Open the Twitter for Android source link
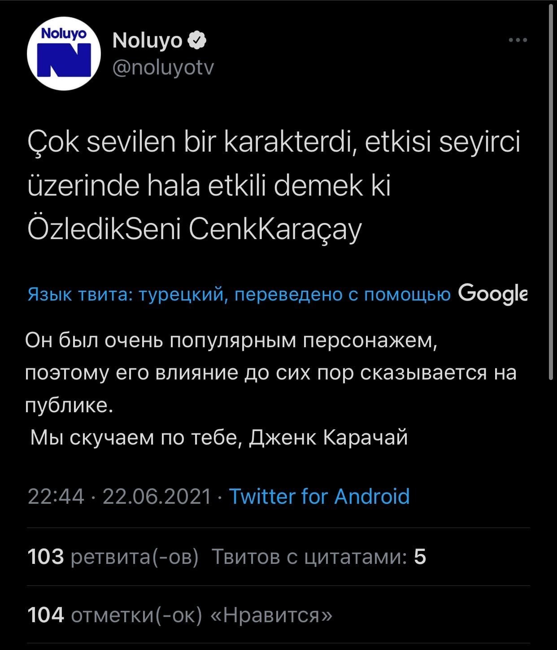Viewport: 557px width, 650px height. click(319, 497)
